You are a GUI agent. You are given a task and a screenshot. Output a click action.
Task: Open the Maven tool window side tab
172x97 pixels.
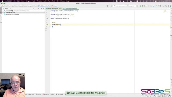point(171,37)
